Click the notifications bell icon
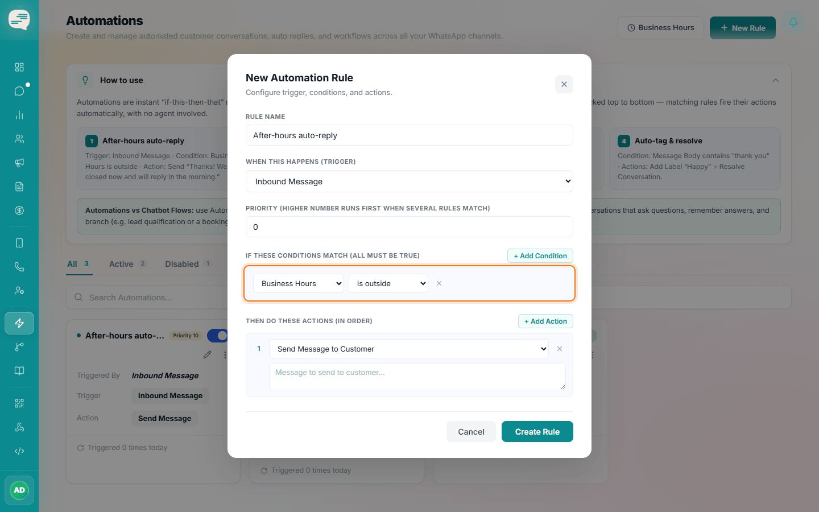Image resolution: width=819 pixels, height=512 pixels. click(x=793, y=22)
